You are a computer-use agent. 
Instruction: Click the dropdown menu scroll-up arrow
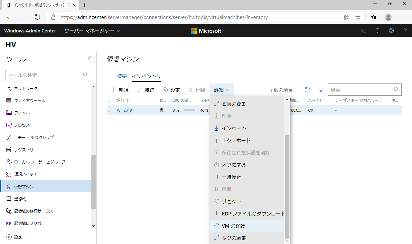pyautogui.click(x=287, y=100)
